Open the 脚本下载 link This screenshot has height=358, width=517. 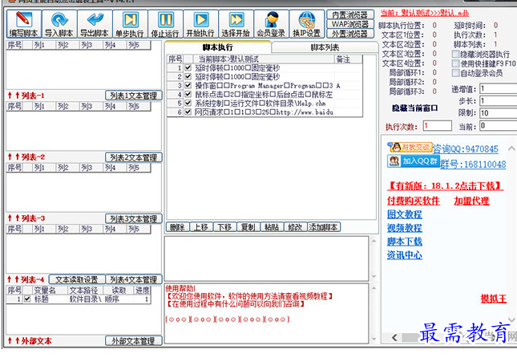point(405,242)
